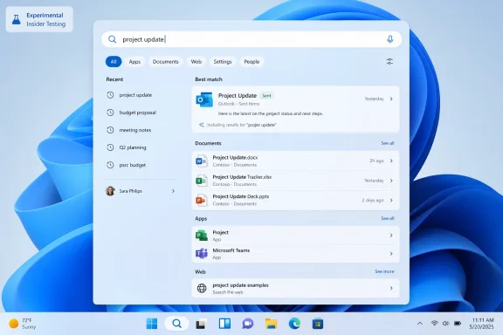This screenshot has width=503, height=335.
Task: Switch to the Settings filter tab
Action: click(223, 62)
